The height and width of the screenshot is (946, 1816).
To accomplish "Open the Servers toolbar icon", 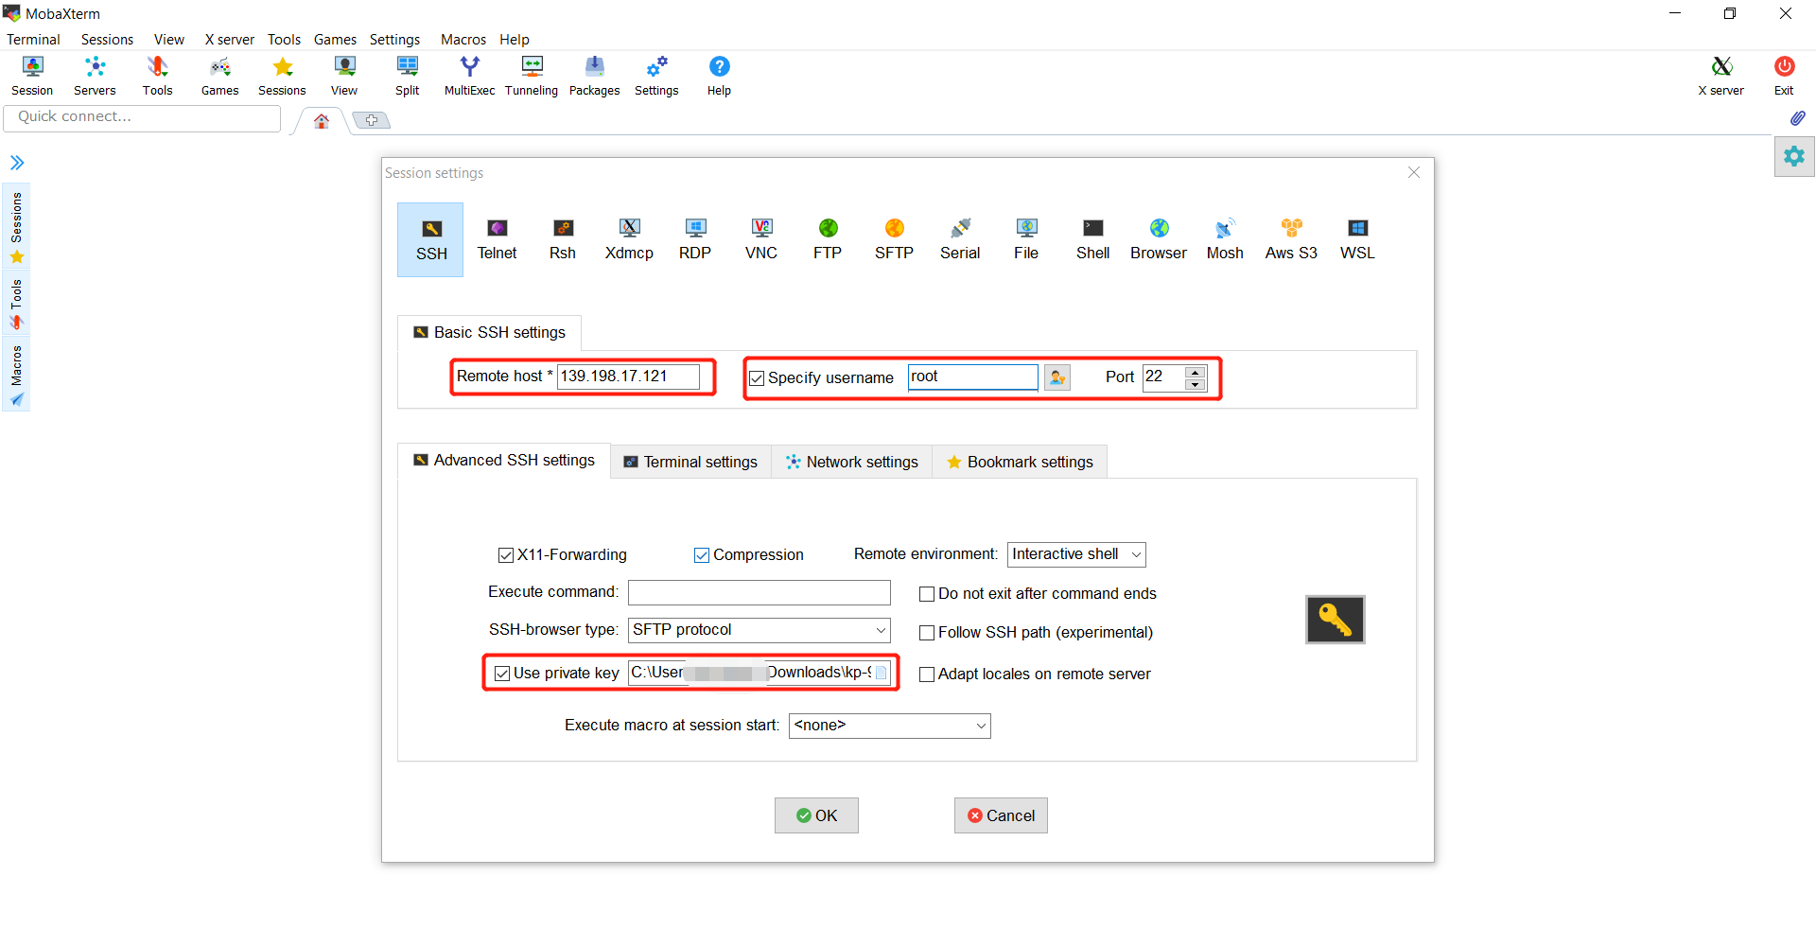I will point(95,76).
